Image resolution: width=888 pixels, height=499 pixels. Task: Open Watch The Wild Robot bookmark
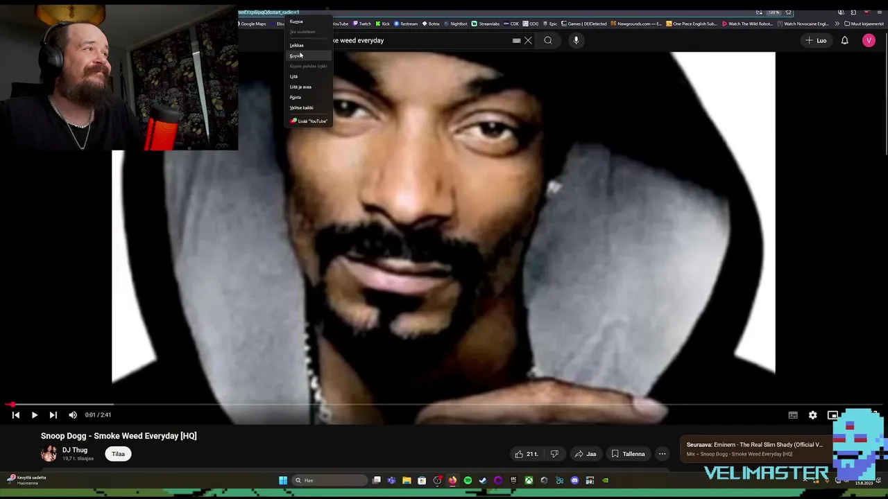(x=748, y=24)
